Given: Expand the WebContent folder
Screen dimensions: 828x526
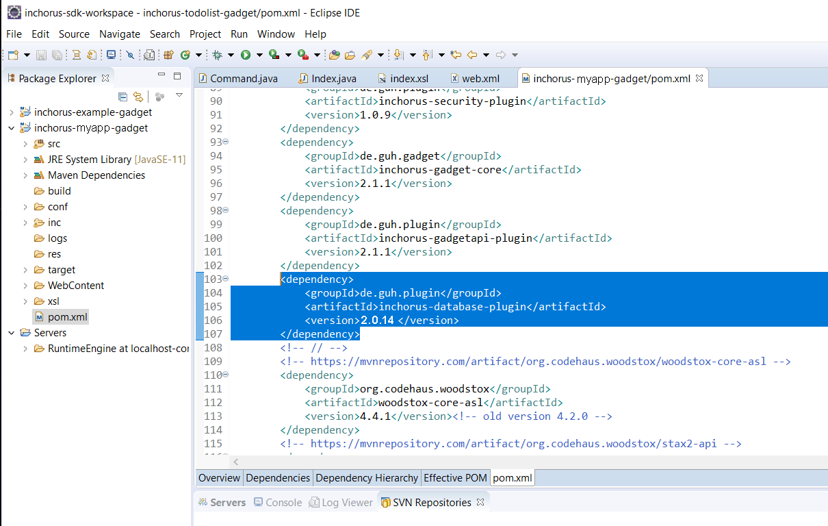Looking at the screenshot, I should click(x=25, y=286).
